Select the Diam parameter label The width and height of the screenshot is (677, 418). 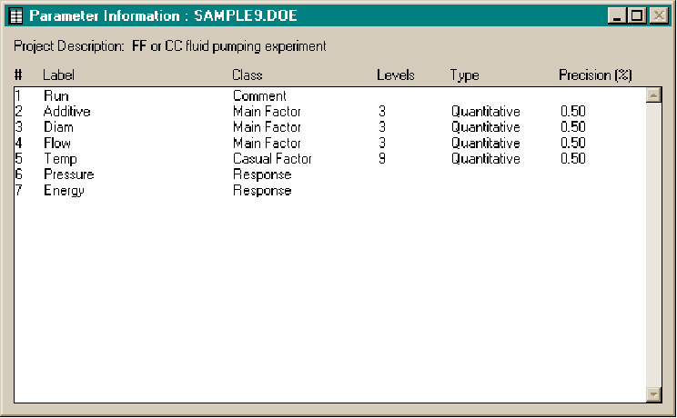click(x=59, y=127)
